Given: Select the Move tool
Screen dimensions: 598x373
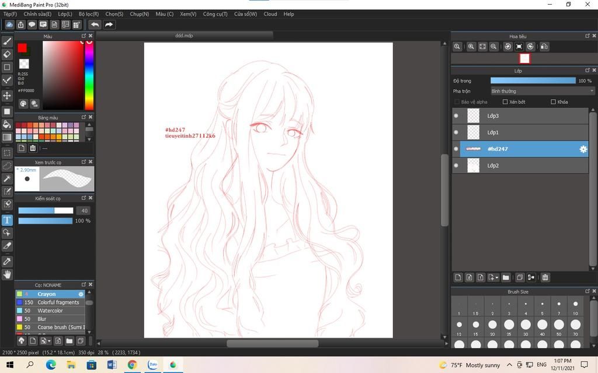Looking at the screenshot, I should 7,96.
